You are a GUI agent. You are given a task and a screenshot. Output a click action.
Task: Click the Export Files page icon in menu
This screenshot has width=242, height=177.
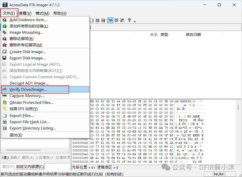pos(5,116)
